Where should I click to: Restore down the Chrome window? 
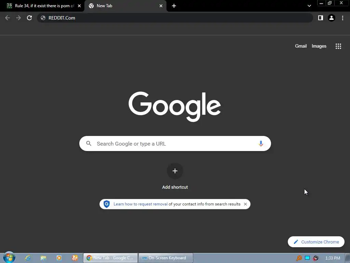pyautogui.click(x=330, y=3)
